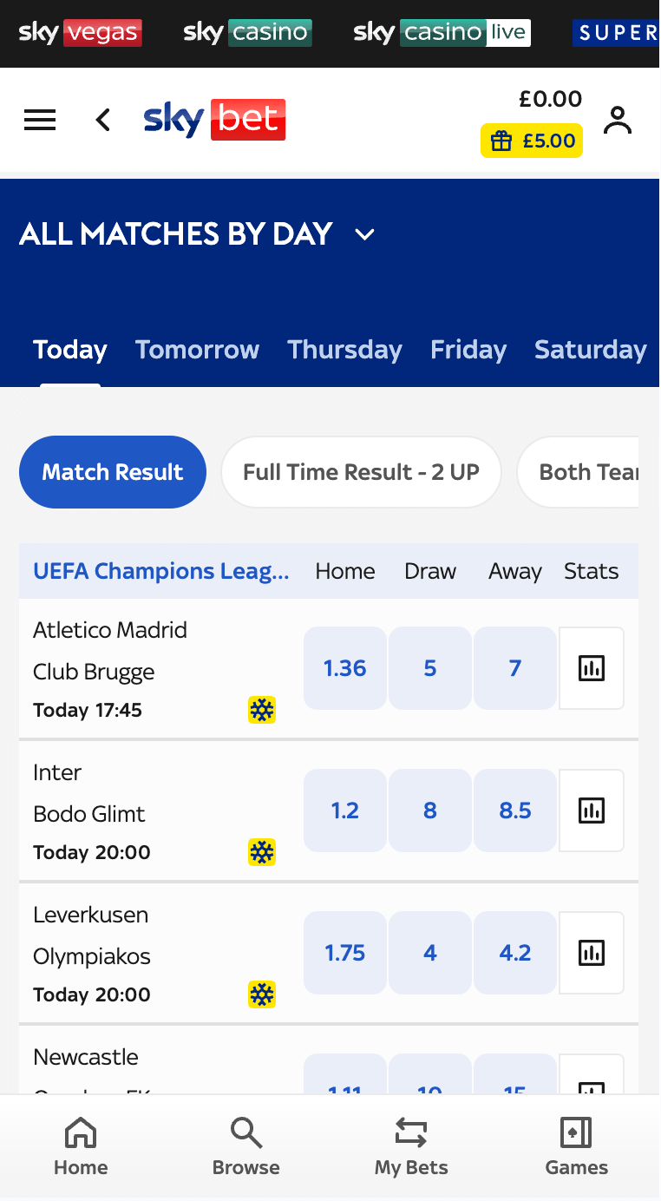Select Olympiakos away odds 4.2
Viewport: 661px width, 1201px height.
[514, 953]
